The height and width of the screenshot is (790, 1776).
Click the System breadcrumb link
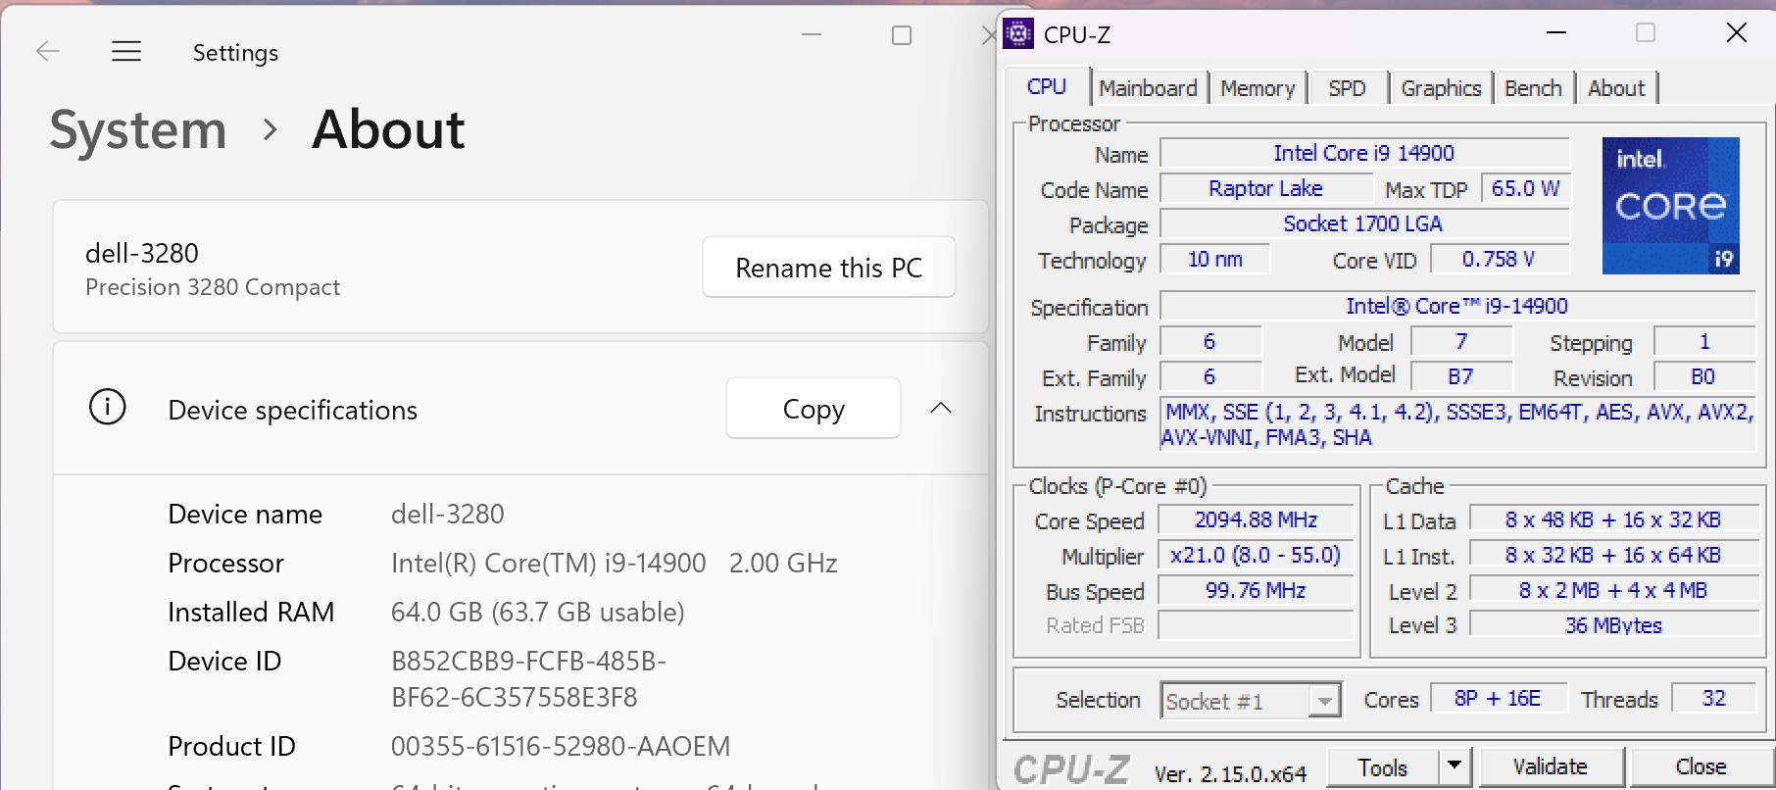(138, 130)
